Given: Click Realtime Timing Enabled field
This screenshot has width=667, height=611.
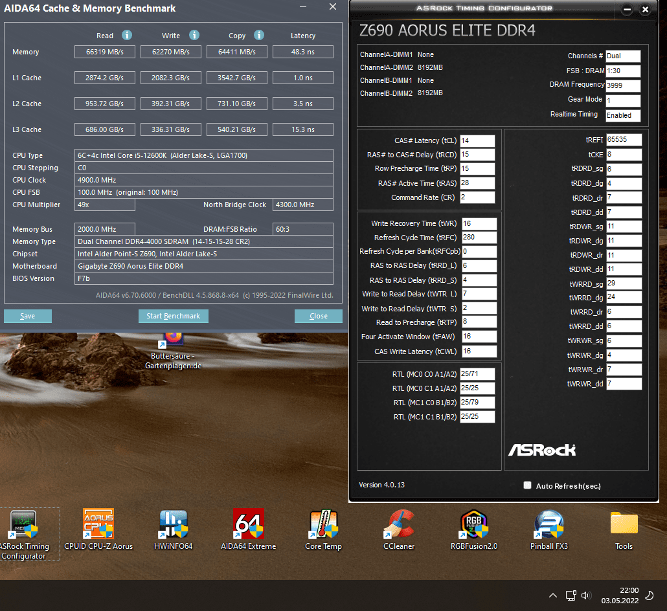Looking at the screenshot, I should tap(623, 115).
